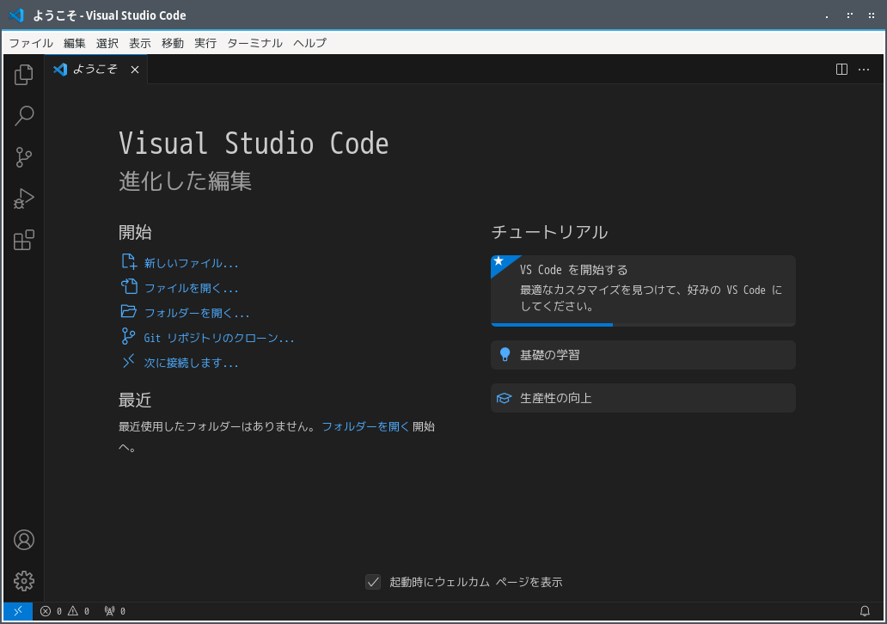Open the 基礎の学習 tutorial
Screen dimensions: 887x624
coord(643,355)
